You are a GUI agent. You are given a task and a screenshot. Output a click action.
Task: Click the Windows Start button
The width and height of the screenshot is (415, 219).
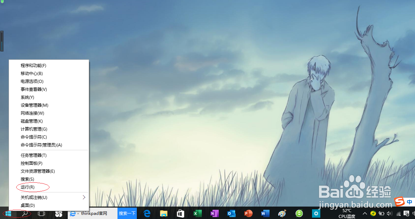click(x=8, y=213)
